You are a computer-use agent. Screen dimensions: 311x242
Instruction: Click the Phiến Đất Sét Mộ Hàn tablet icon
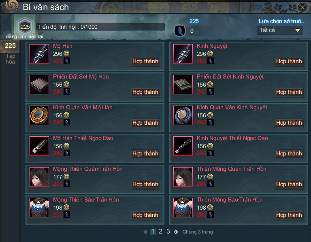click(x=39, y=85)
